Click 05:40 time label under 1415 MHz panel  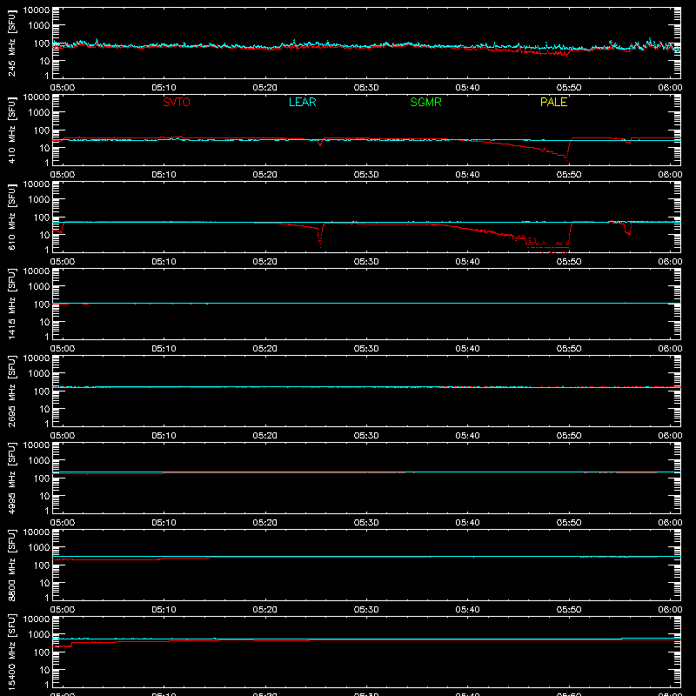pos(467,349)
